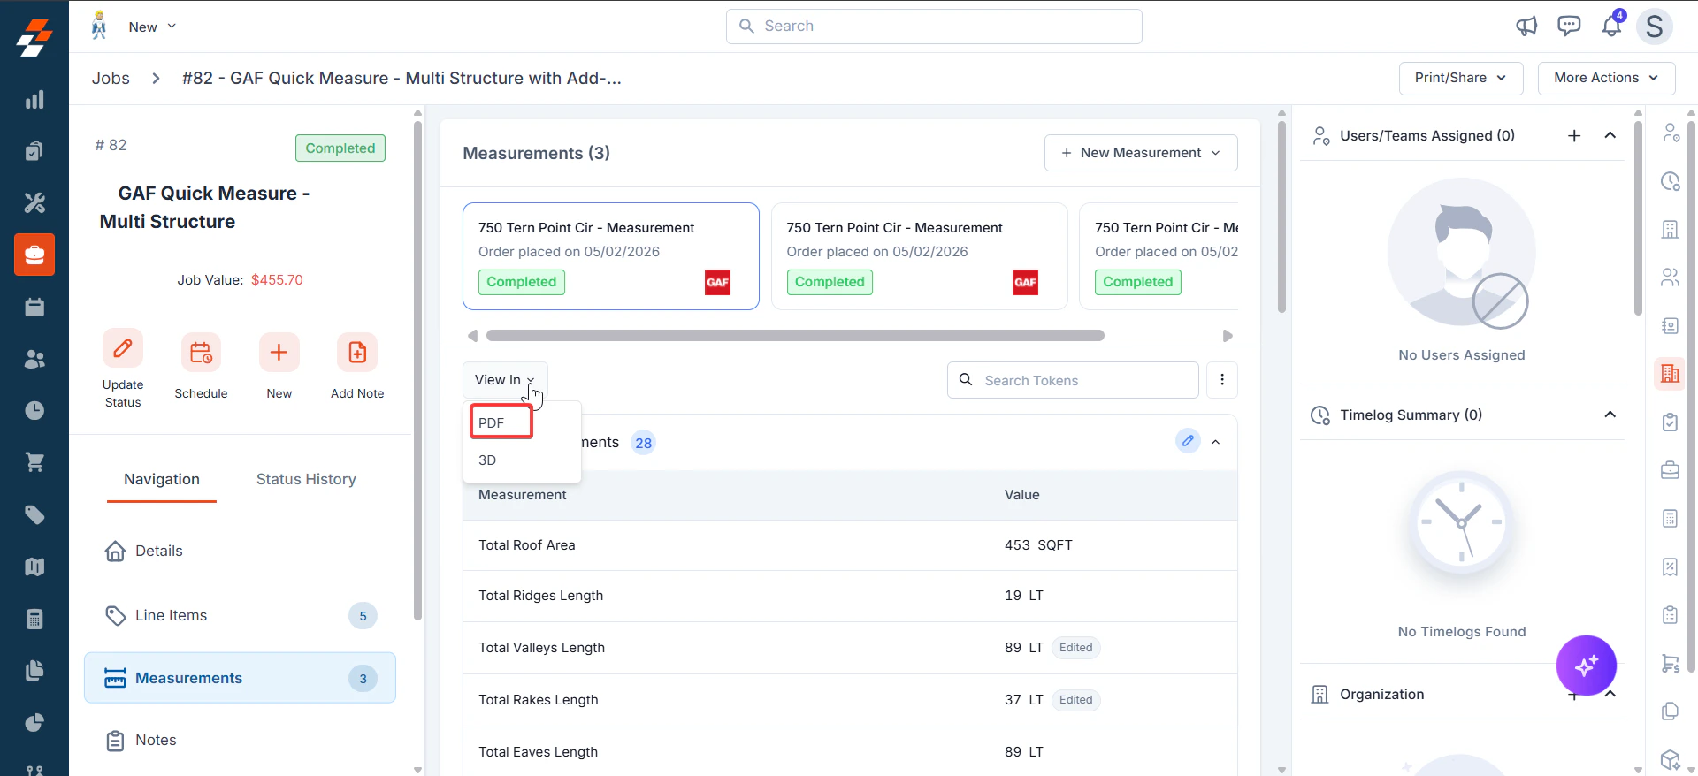This screenshot has height=776, width=1698.
Task: Open the notifications bell icon
Action: tap(1611, 27)
